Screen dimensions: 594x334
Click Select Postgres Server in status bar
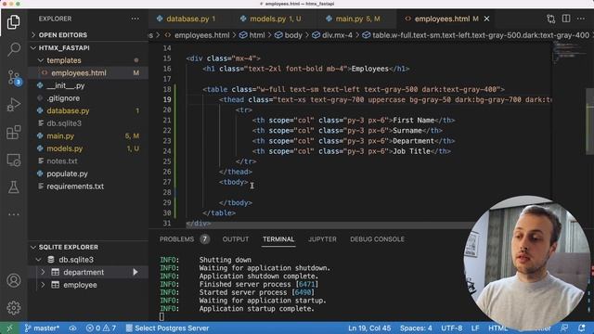[167, 328]
